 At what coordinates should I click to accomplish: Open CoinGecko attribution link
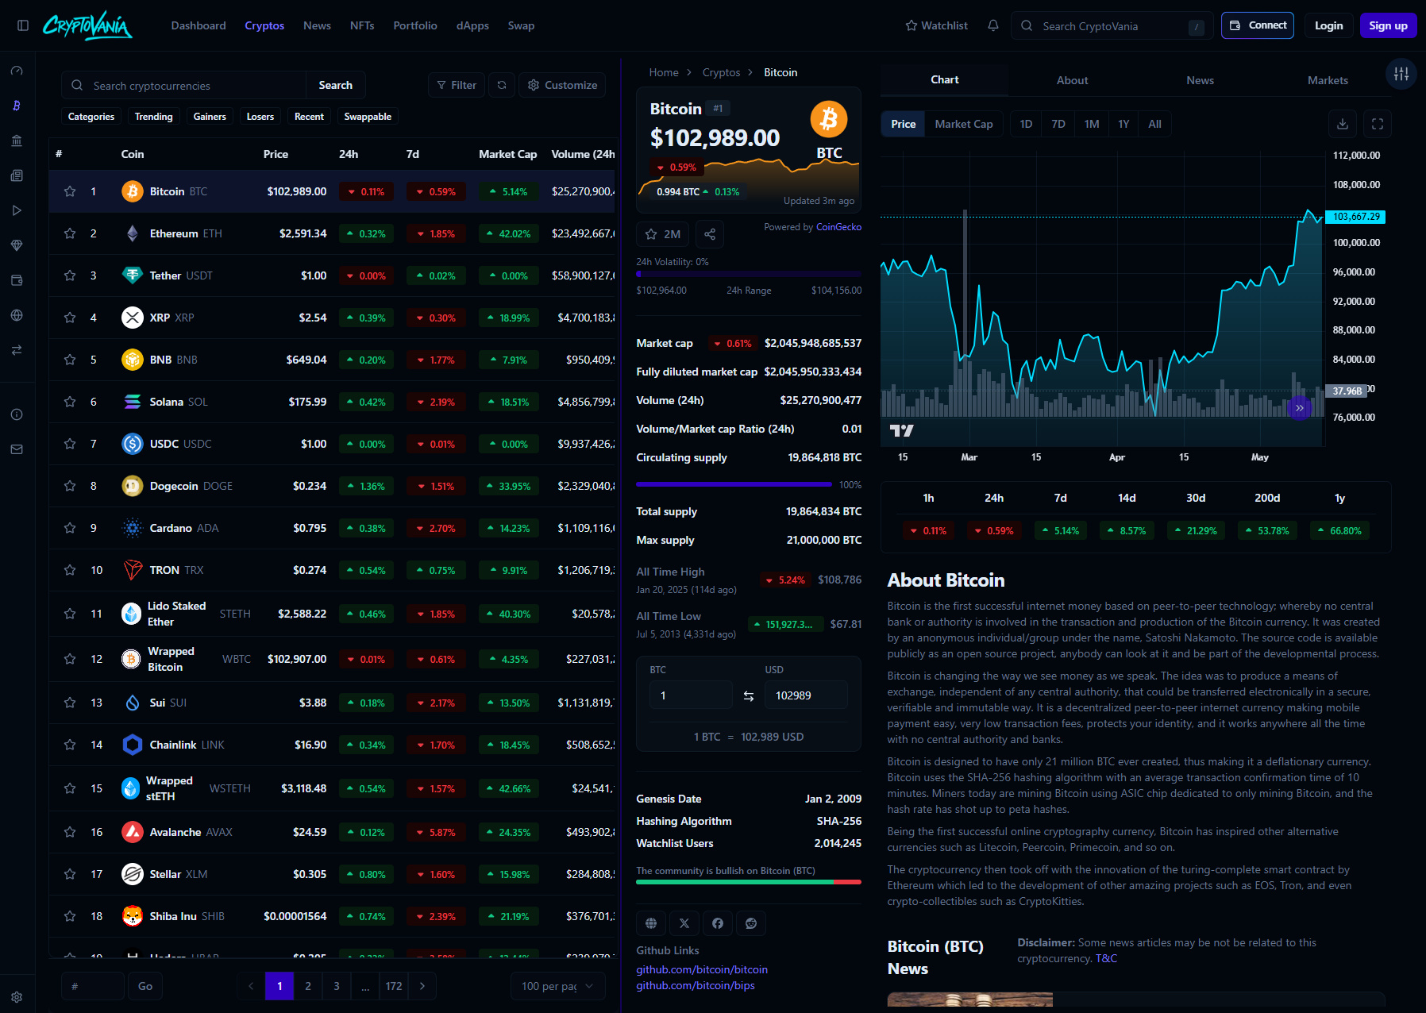tap(838, 227)
